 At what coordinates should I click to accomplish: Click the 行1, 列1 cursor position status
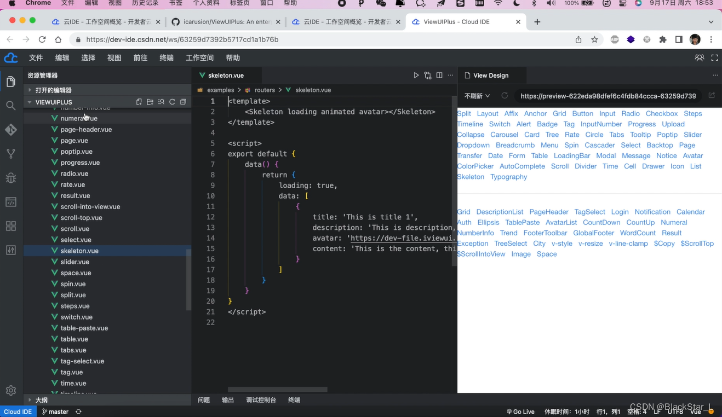pos(609,412)
